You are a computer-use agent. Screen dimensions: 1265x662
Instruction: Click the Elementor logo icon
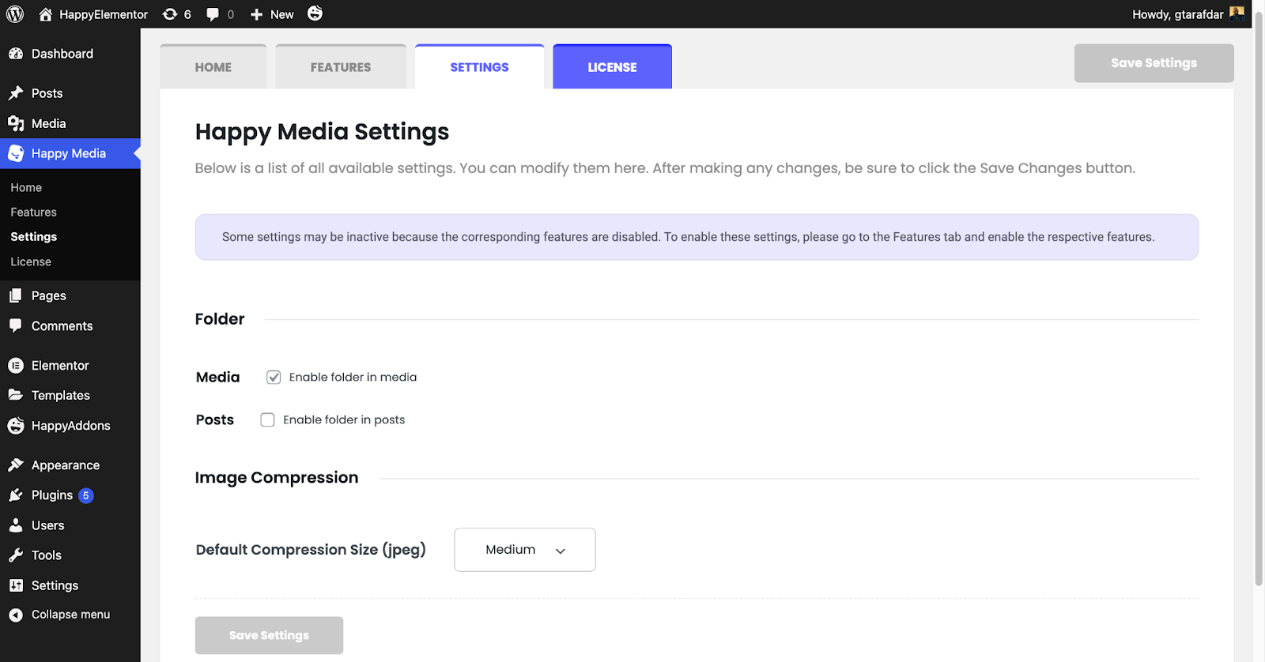point(16,365)
